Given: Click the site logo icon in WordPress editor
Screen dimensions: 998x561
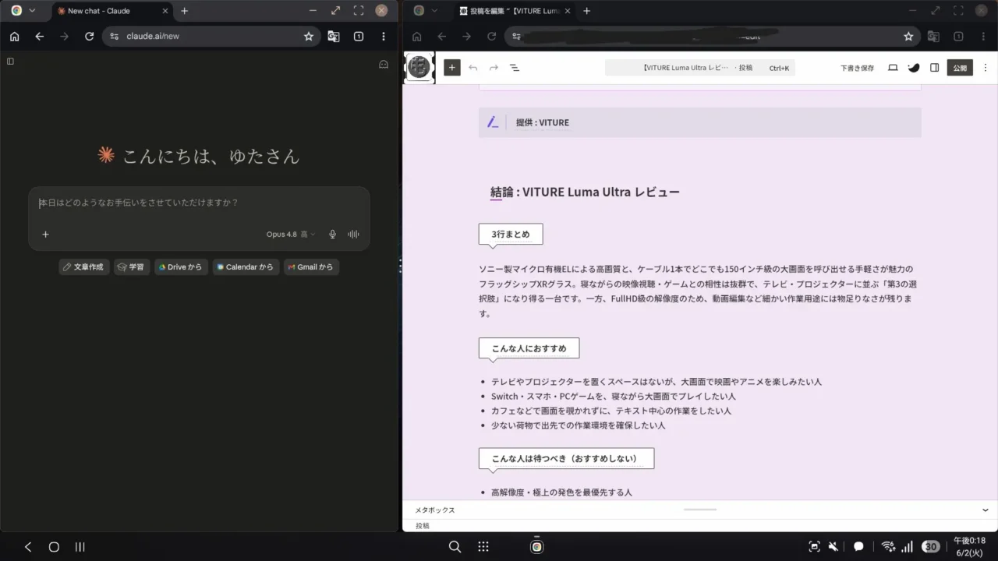Looking at the screenshot, I should click(x=420, y=68).
